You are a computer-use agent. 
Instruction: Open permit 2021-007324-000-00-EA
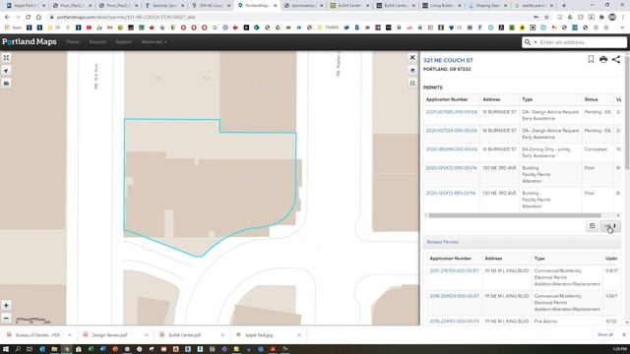coord(452,131)
